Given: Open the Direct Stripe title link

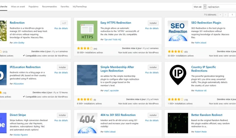Looking at the screenshot, I should pyautogui.click(x=18, y=115).
